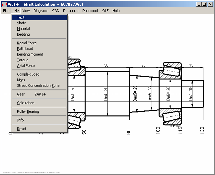Viewport: 215px width, 175px height.
Task: Select Roller Bearing menu entry
Action: pos(28,111)
